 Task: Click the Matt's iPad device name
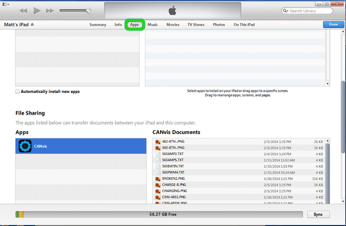(x=16, y=24)
